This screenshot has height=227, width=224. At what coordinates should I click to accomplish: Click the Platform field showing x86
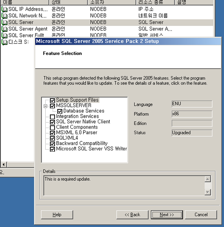click(x=192, y=114)
